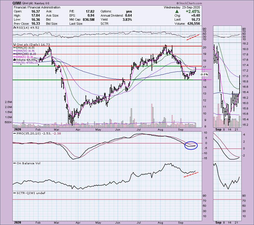Click the 18.2 price label in zoom panel
The height and width of the screenshot is (225, 254).
[x=246, y=44]
